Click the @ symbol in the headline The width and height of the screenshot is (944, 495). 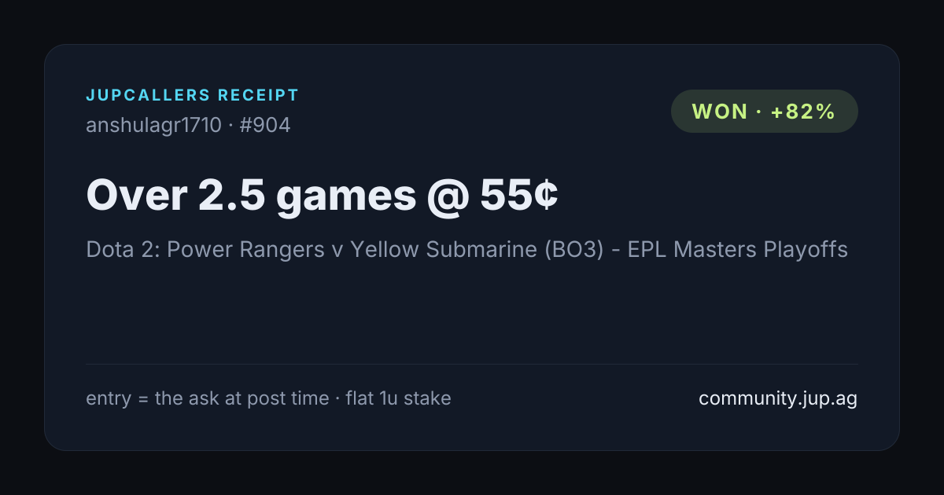[448, 196]
